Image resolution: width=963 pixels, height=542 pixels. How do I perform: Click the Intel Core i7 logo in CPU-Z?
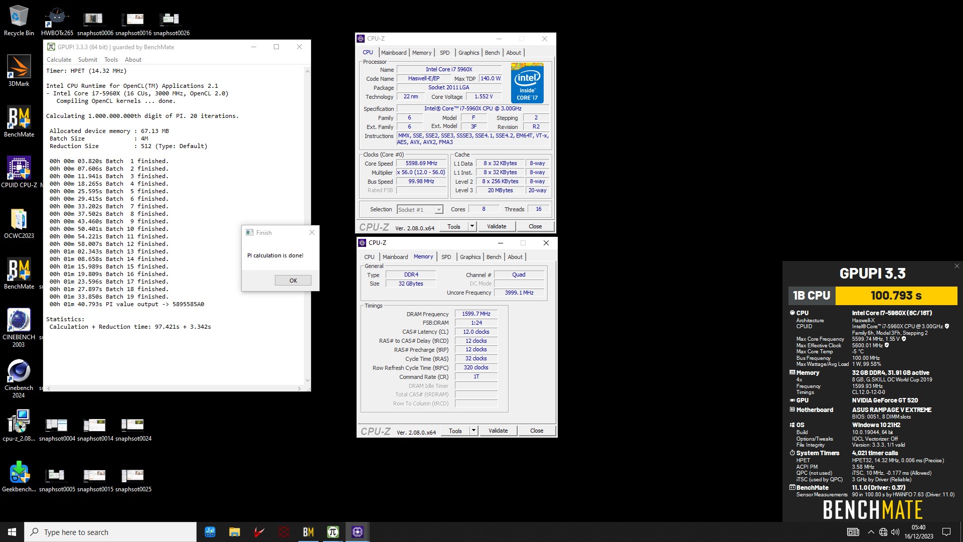(527, 83)
